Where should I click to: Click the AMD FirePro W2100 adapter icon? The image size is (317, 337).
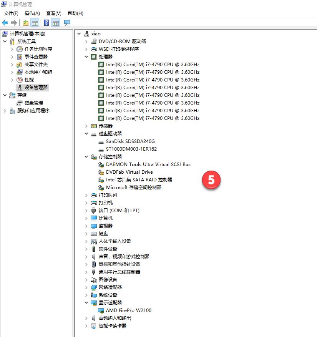(x=101, y=310)
